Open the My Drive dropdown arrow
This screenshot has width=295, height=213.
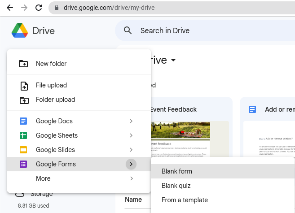pyautogui.click(x=173, y=60)
